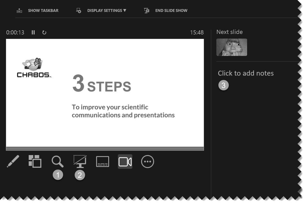This screenshot has height=204, width=305.
Task: Toggle subtitles icon below the slide
Action: tap(103, 162)
